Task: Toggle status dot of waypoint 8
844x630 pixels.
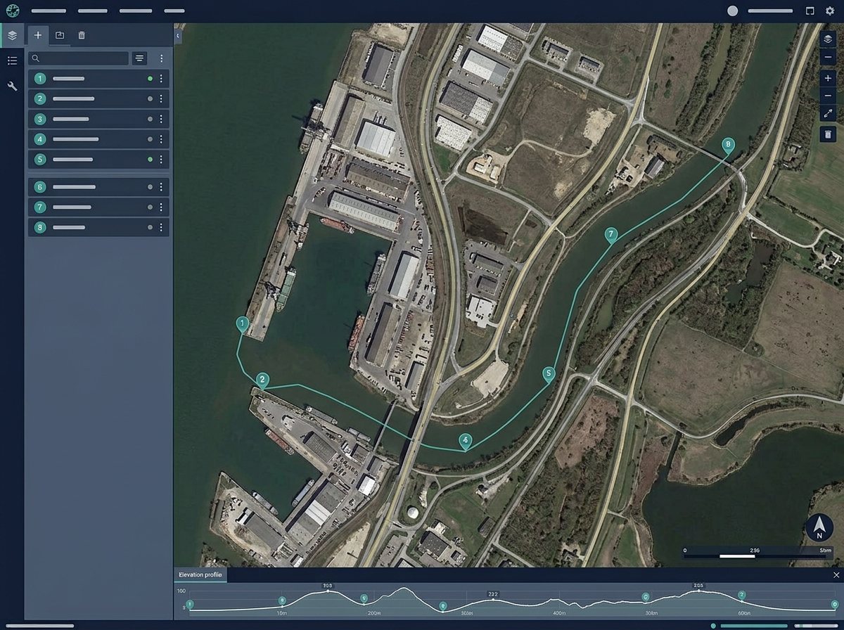Action: point(150,228)
